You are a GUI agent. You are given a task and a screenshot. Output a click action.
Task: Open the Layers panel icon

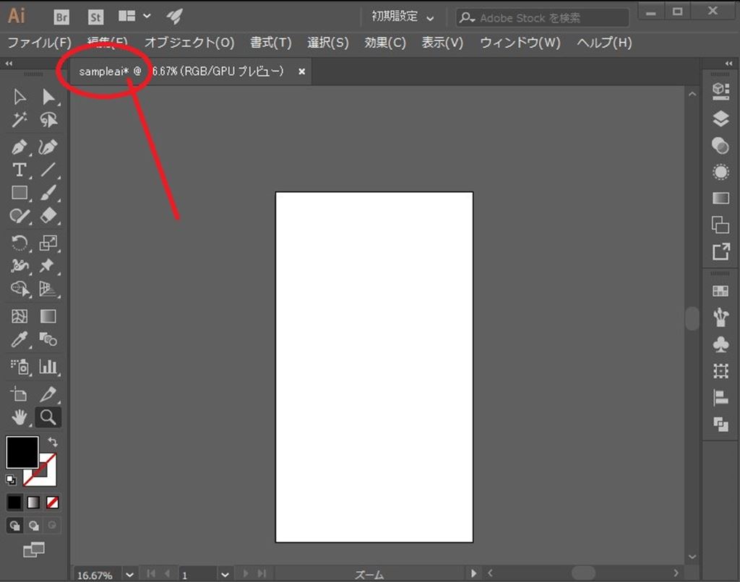click(720, 118)
